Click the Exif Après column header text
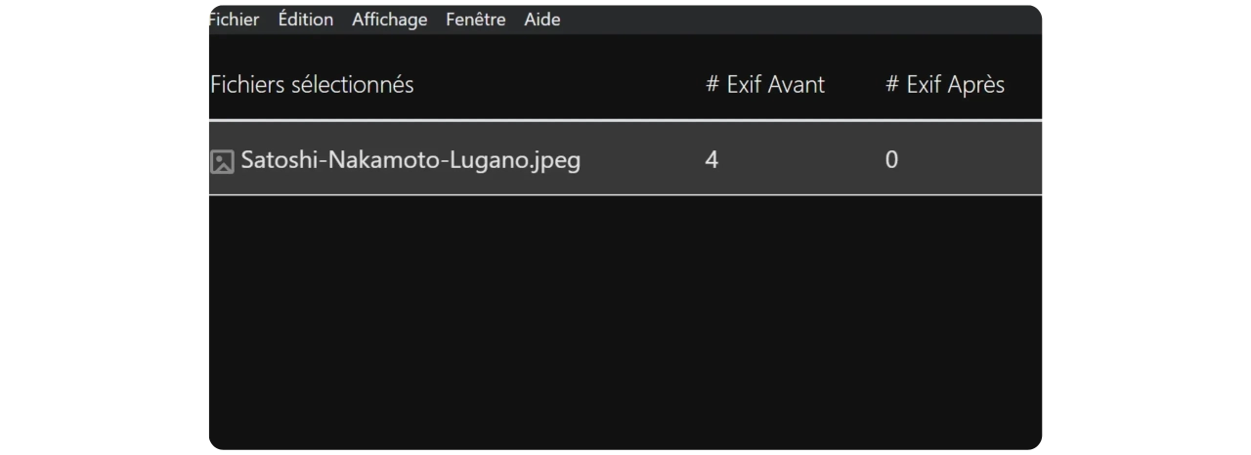 click(955, 85)
